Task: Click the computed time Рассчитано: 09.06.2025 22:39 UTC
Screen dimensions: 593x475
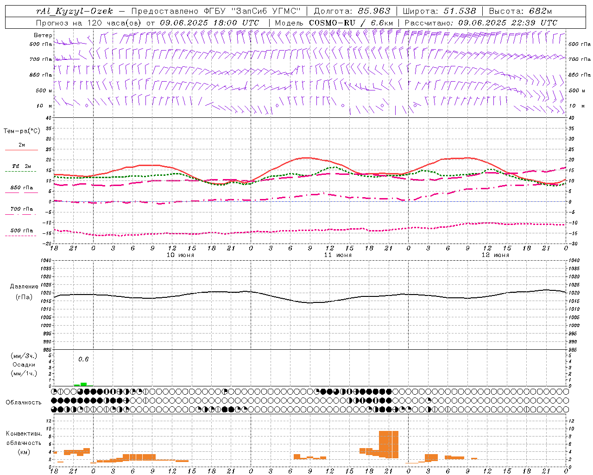Action: [481, 23]
